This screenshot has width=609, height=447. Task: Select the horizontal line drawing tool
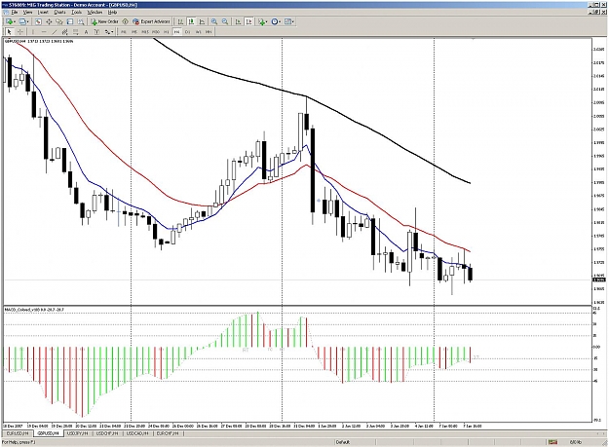(x=44, y=32)
